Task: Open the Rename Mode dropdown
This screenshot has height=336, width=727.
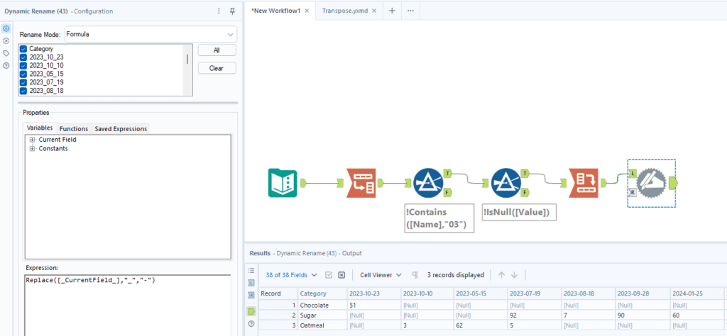Action: pos(151,34)
